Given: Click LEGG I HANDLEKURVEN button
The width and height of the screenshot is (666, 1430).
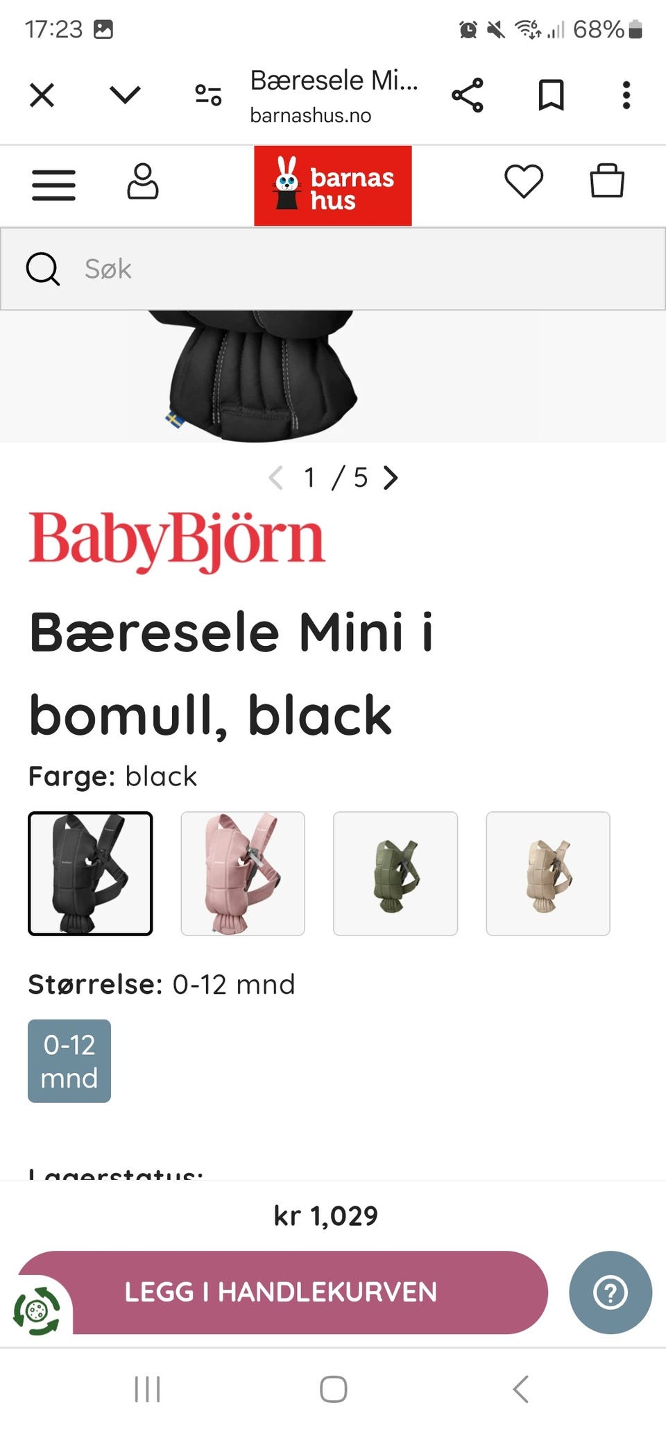Looking at the screenshot, I should (282, 1292).
